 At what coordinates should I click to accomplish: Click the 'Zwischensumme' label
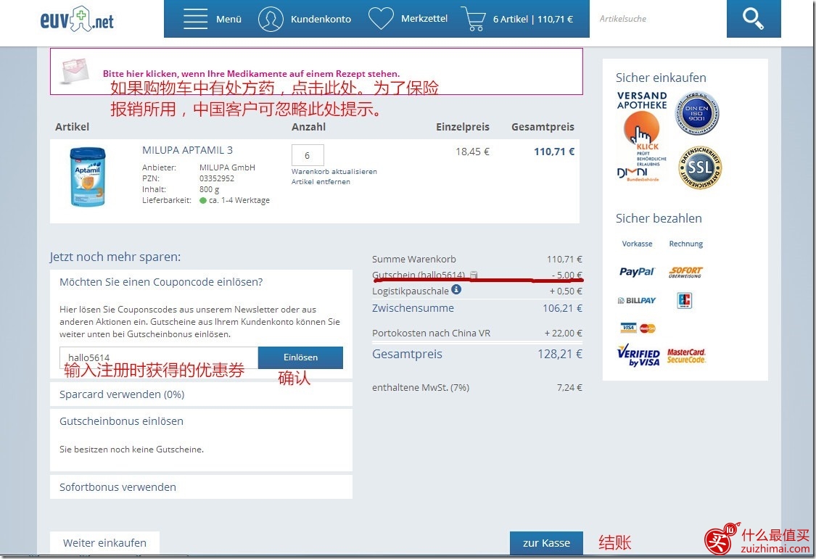pos(413,308)
